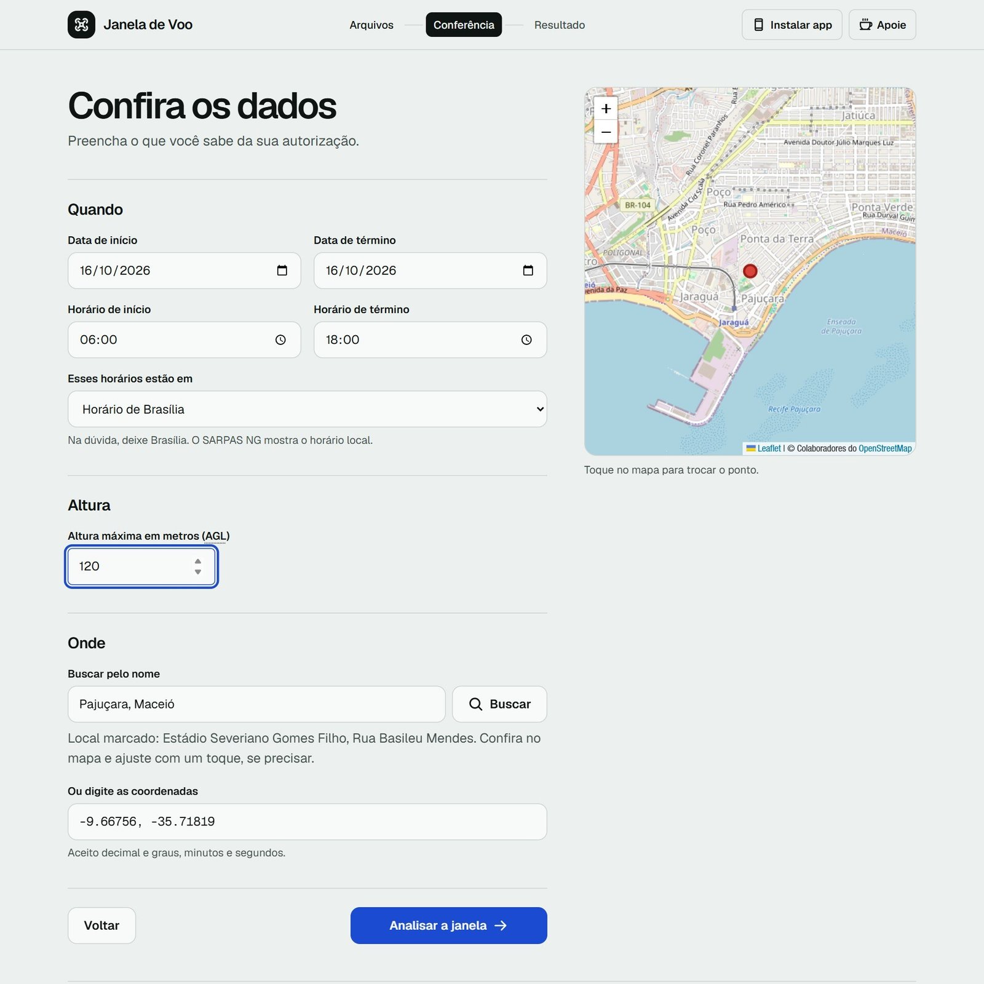The image size is (984, 984).
Task: Click the Ponta da Terra map label
Action: coord(777,239)
